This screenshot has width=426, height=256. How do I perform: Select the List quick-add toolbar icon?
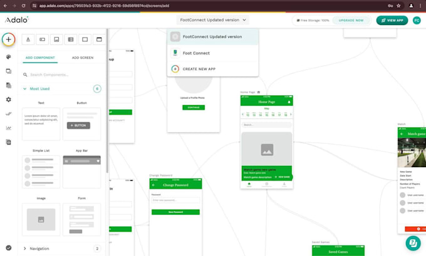coord(71,39)
